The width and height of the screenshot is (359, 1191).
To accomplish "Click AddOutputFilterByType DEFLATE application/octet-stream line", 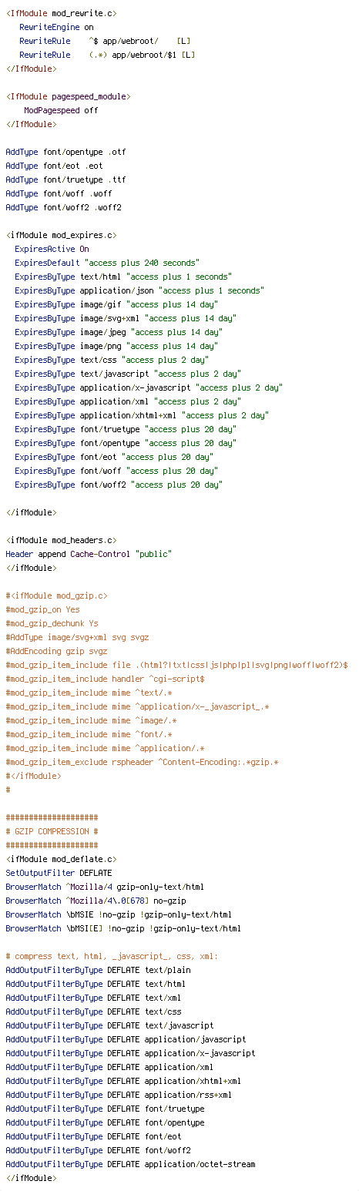I will pyautogui.click(x=130, y=1164).
